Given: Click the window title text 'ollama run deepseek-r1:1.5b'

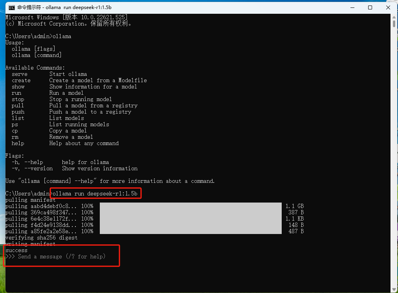Looking at the screenshot, I should click(79, 7).
